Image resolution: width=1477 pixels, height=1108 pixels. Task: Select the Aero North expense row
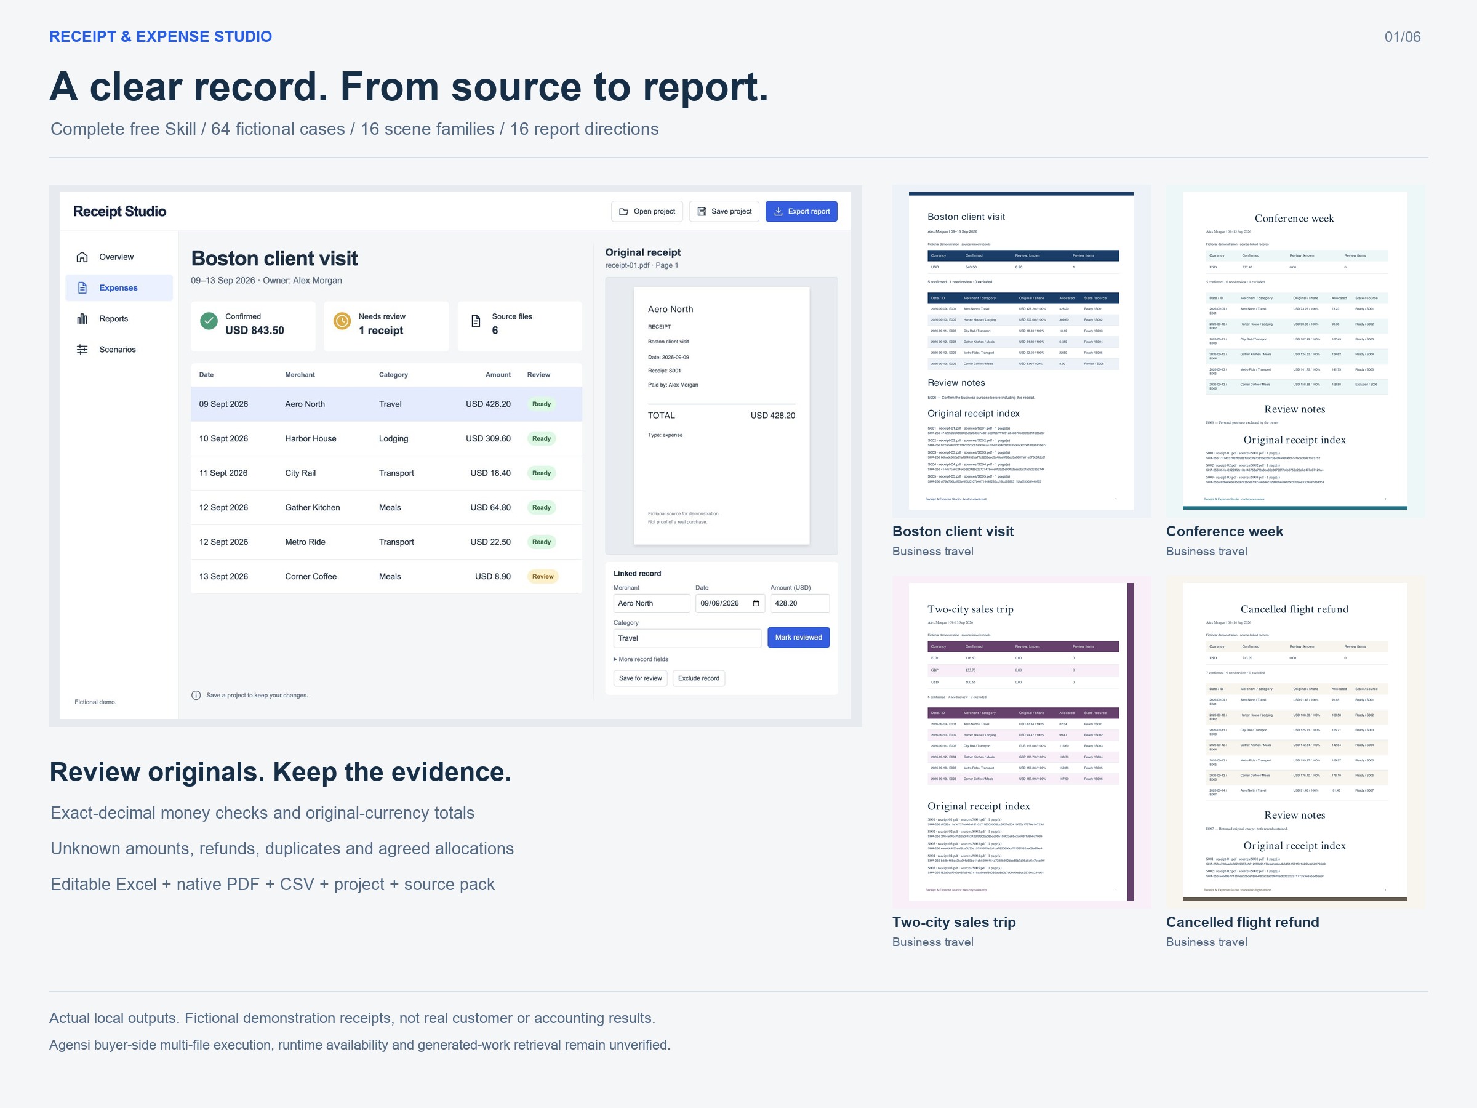[386, 404]
